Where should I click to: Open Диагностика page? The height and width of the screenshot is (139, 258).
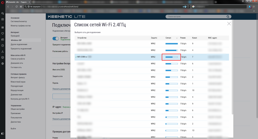click(16, 122)
